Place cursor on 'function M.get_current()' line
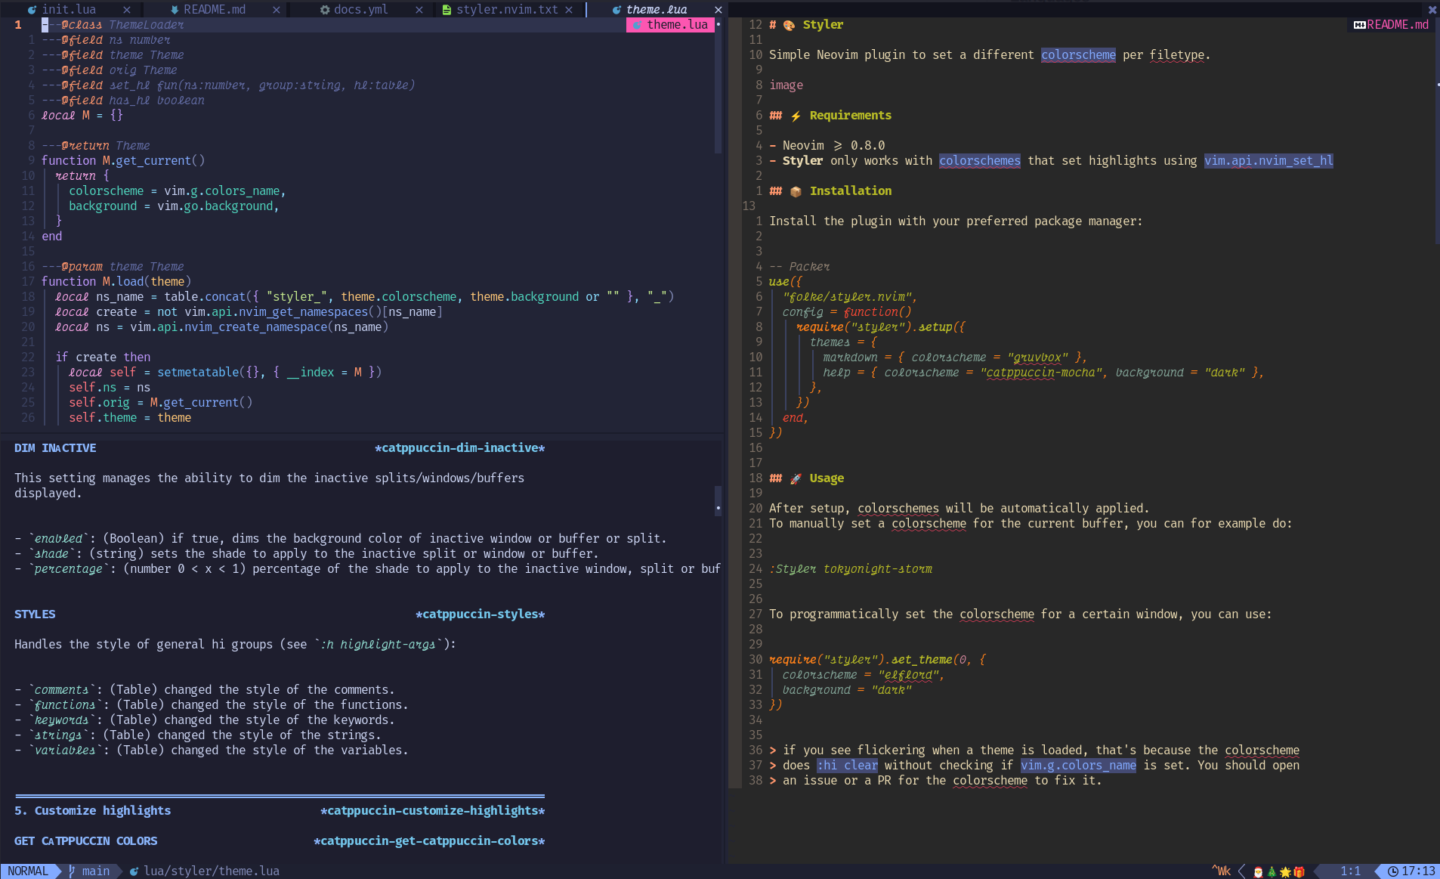1440x879 pixels. [123, 160]
